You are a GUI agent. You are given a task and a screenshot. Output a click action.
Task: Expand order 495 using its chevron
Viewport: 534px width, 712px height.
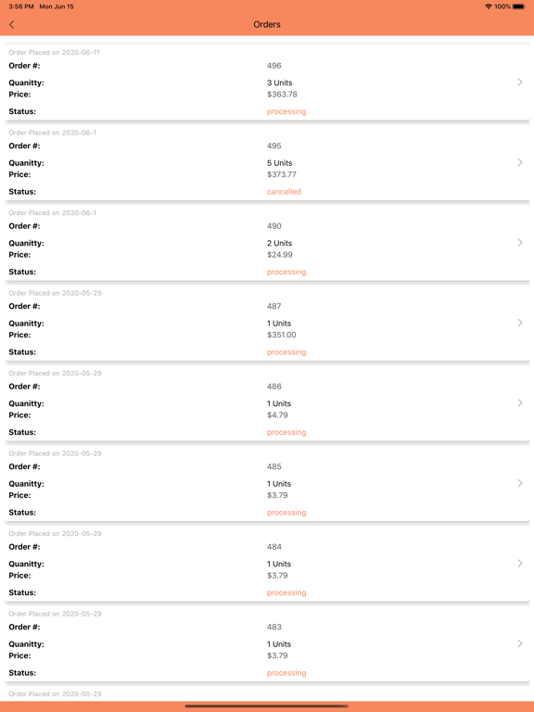[x=520, y=162]
